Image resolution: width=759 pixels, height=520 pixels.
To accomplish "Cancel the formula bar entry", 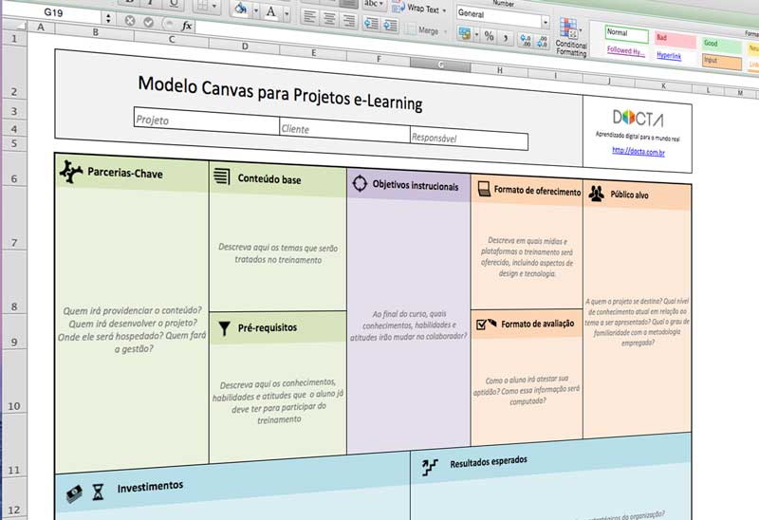I will point(130,21).
